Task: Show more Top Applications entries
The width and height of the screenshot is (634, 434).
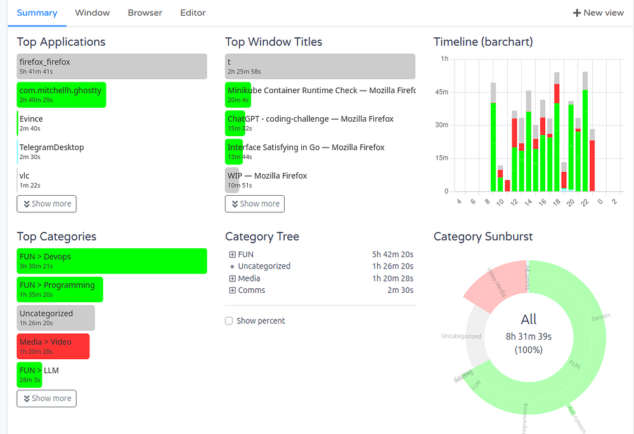Action: tap(46, 204)
